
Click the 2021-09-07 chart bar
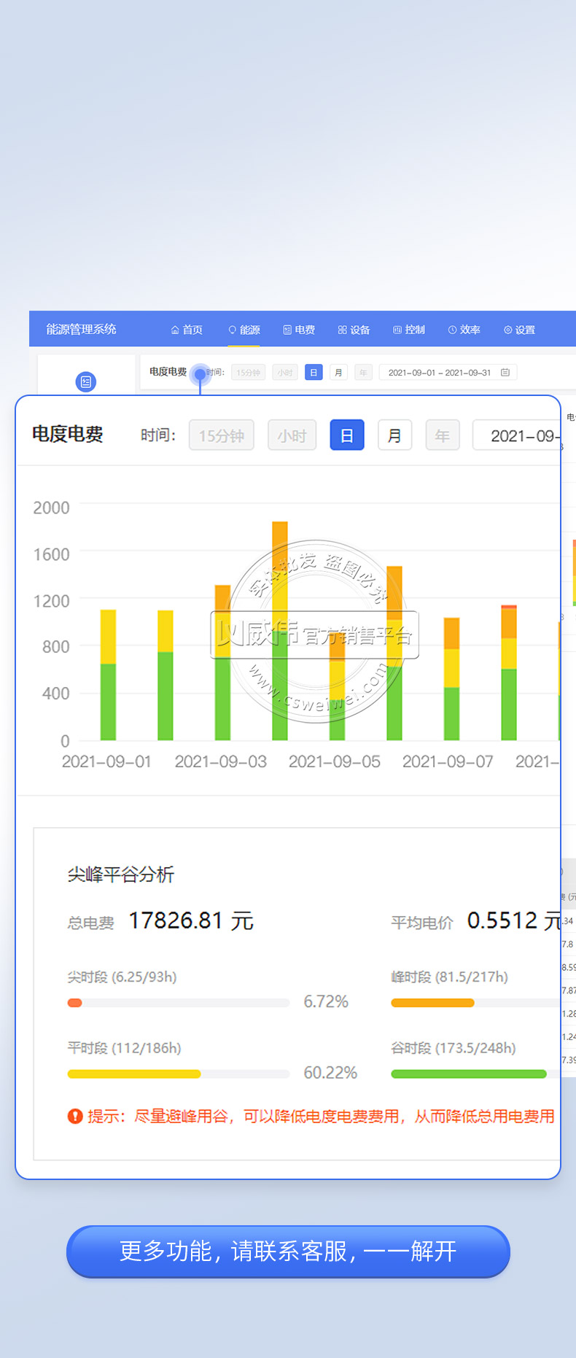(451, 679)
